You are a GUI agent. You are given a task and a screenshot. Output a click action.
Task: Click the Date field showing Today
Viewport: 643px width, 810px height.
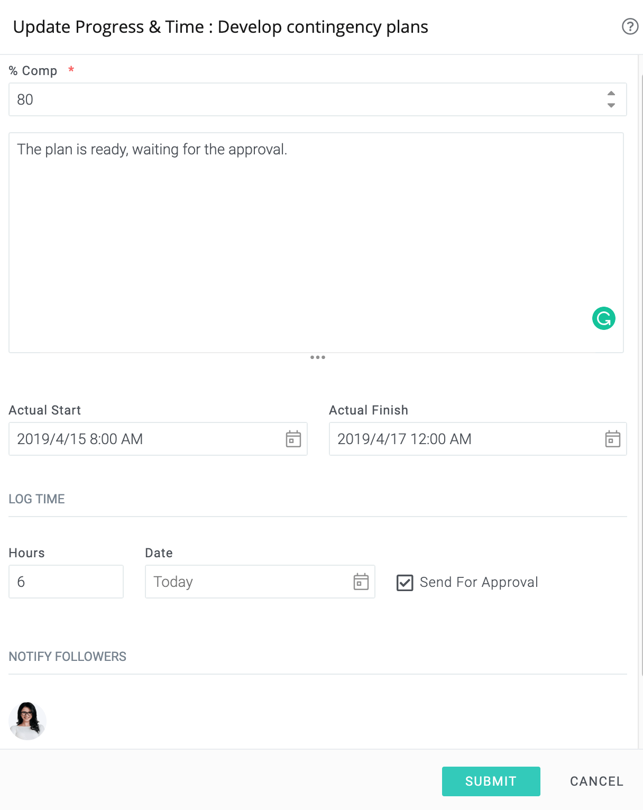coord(260,582)
